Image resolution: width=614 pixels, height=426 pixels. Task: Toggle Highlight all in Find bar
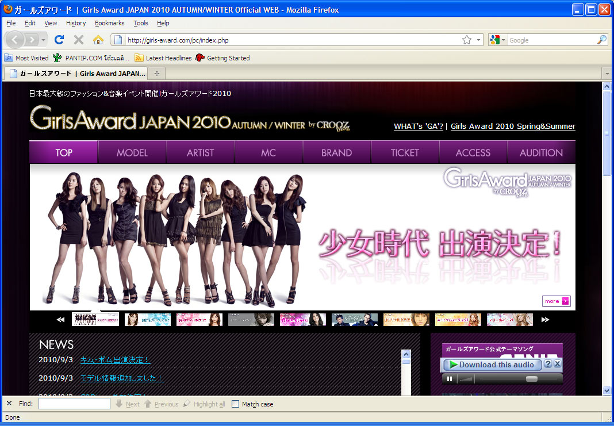coord(204,404)
